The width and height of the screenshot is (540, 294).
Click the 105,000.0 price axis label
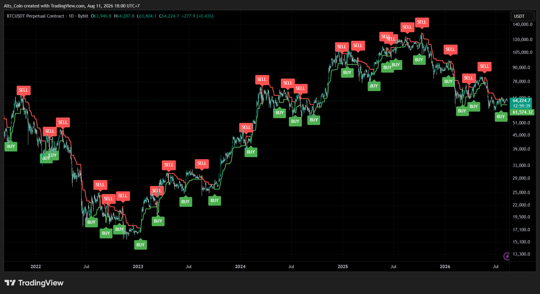523,52
